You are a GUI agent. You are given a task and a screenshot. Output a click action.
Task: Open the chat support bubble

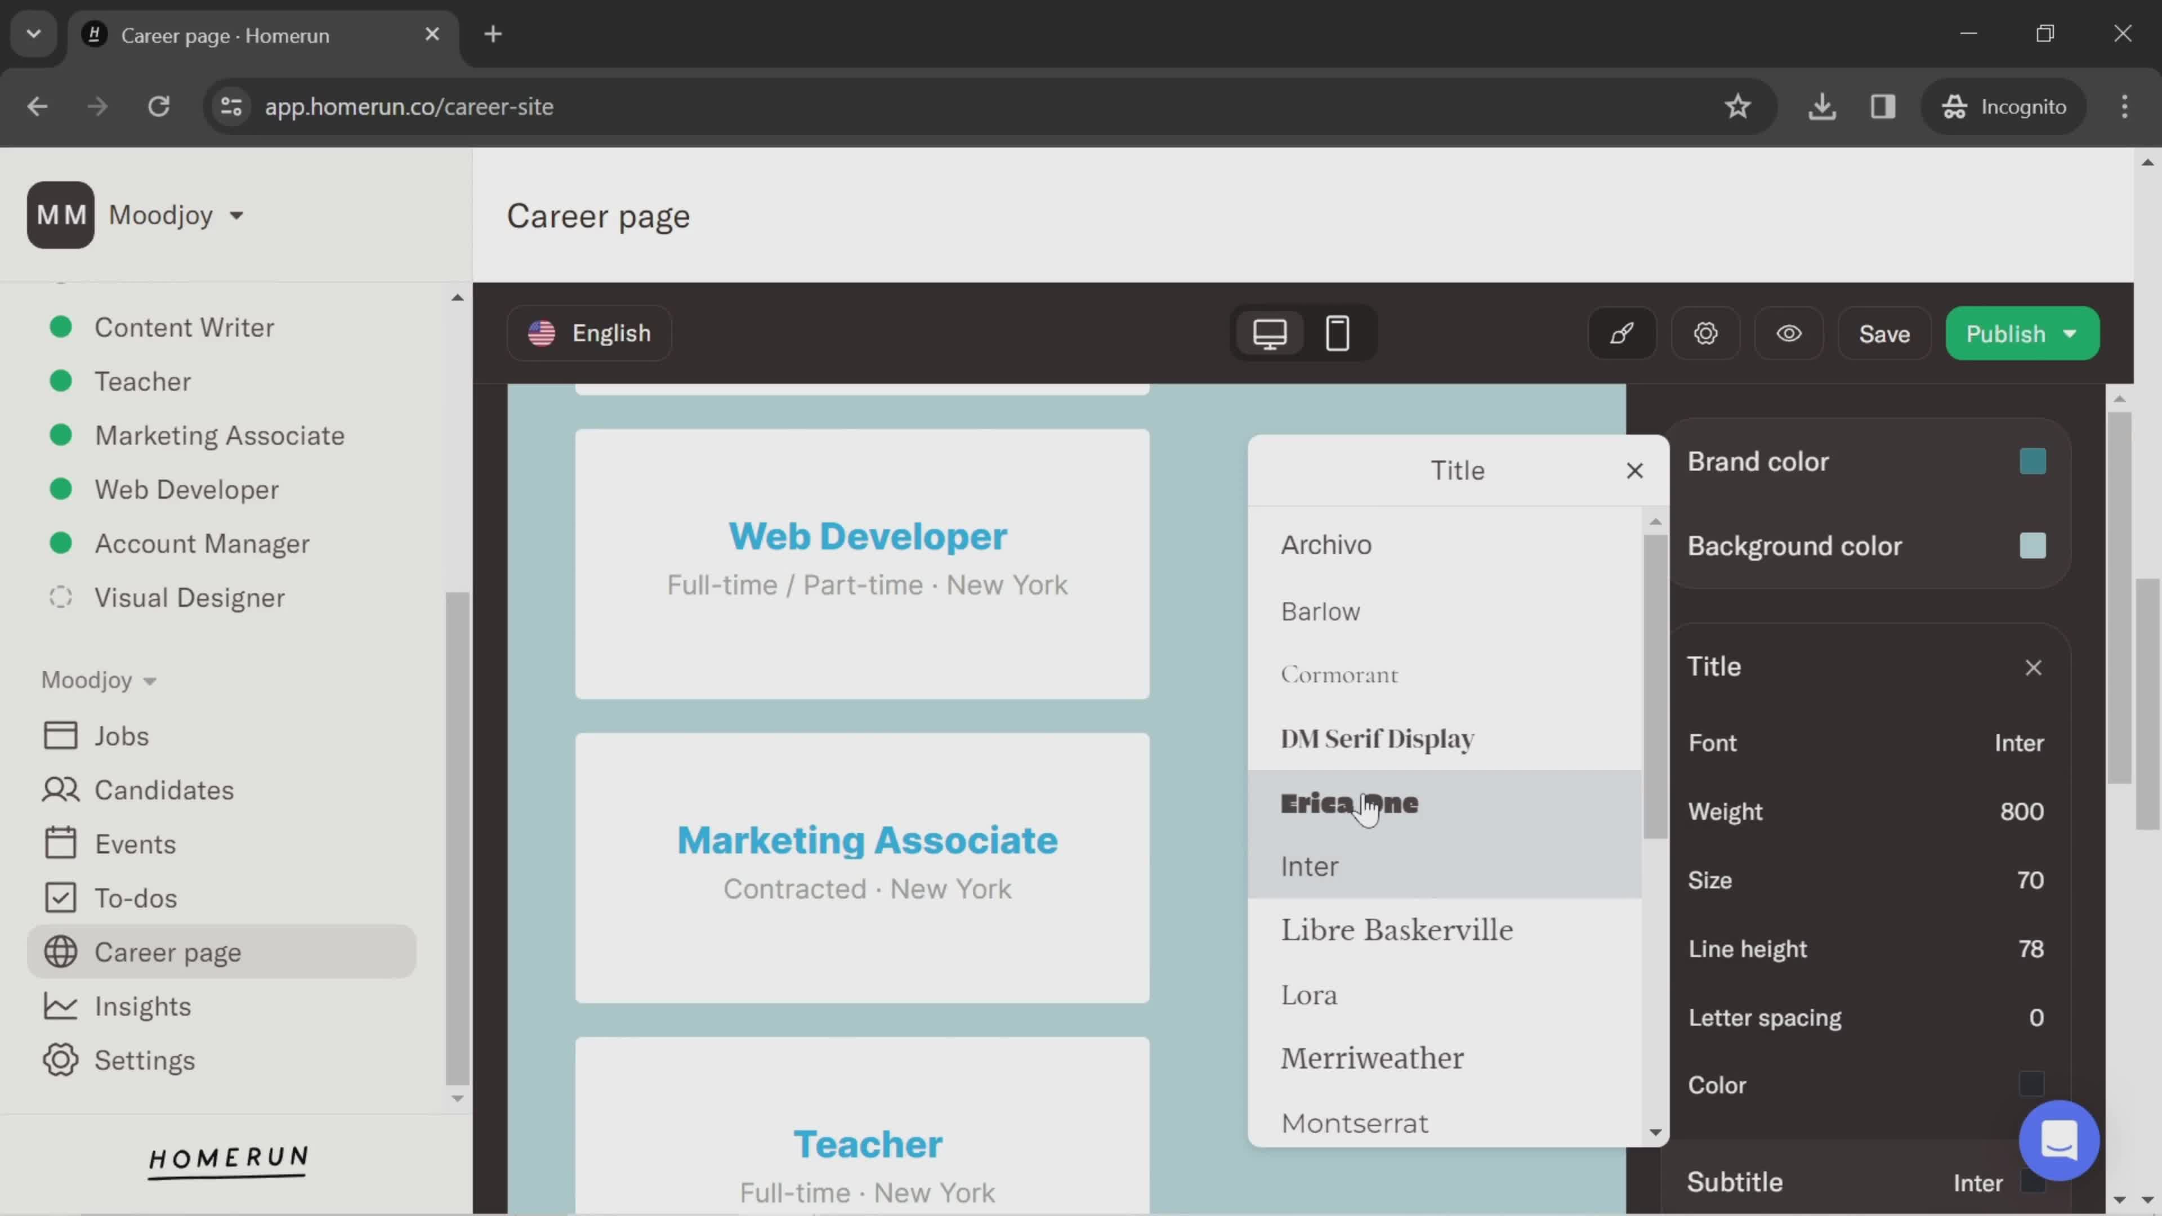(x=2059, y=1141)
